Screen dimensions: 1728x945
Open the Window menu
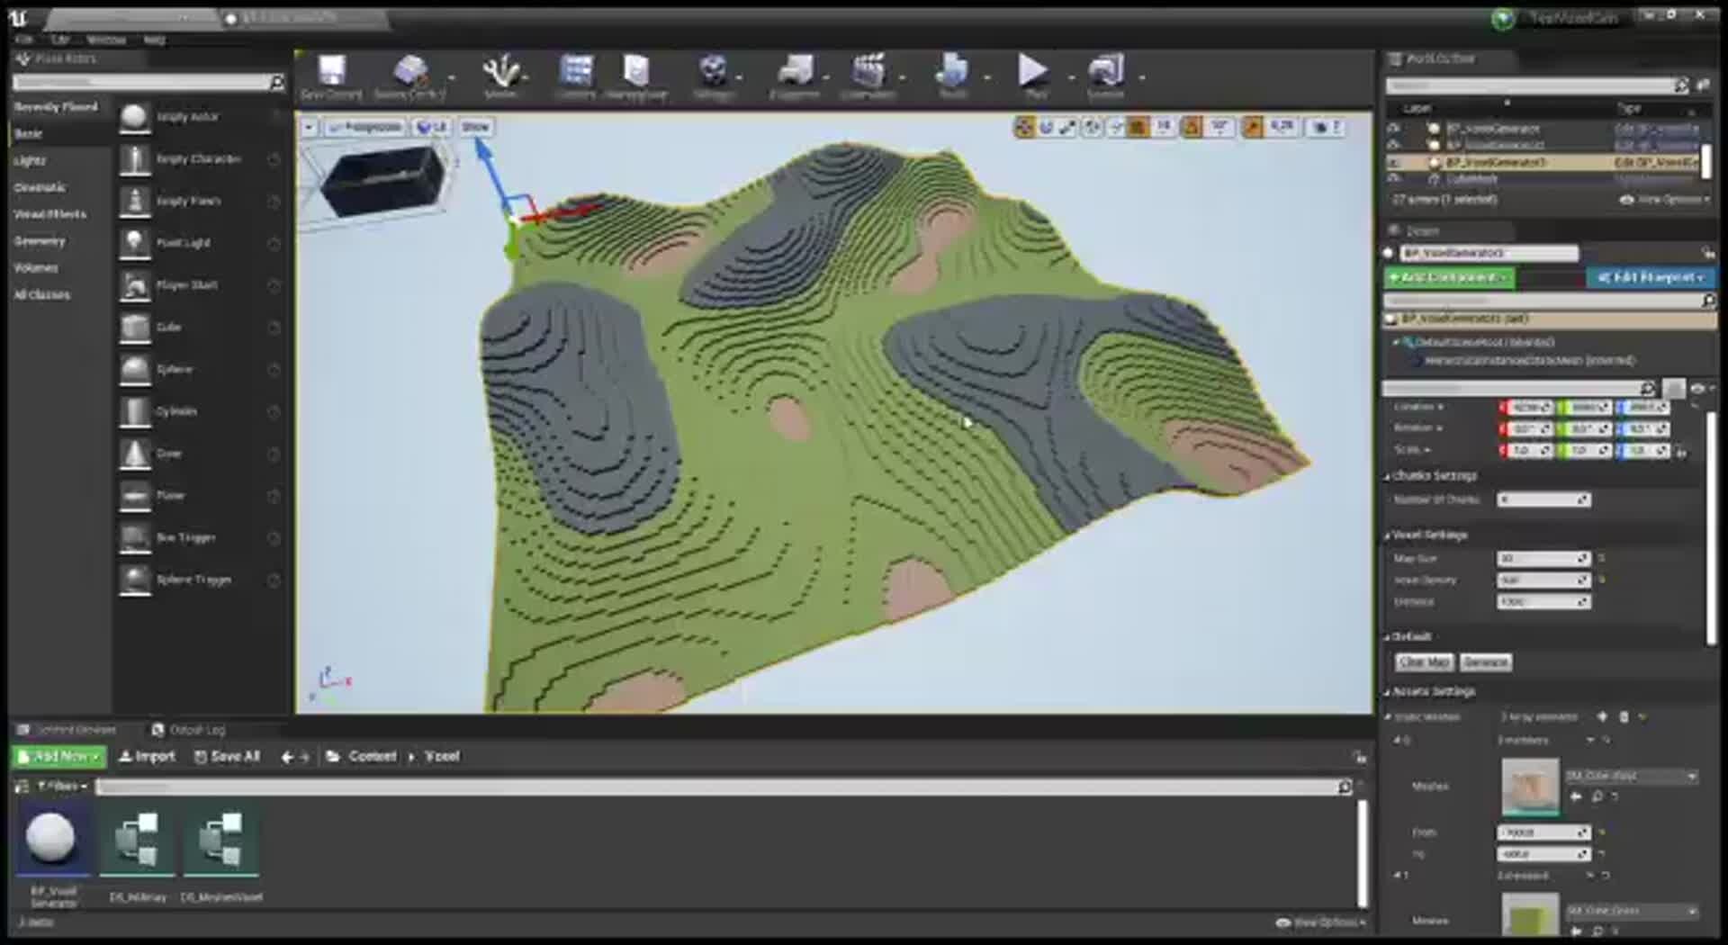[x=105, y=40]
